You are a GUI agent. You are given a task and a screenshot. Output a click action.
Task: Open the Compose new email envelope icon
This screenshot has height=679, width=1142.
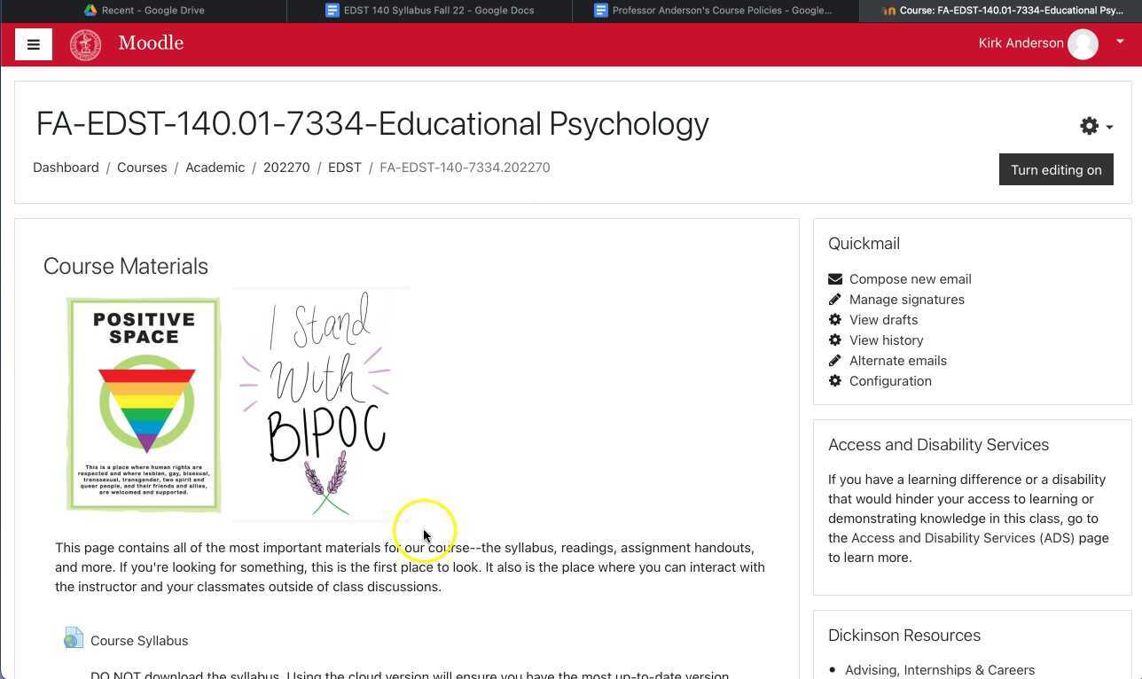834,278
